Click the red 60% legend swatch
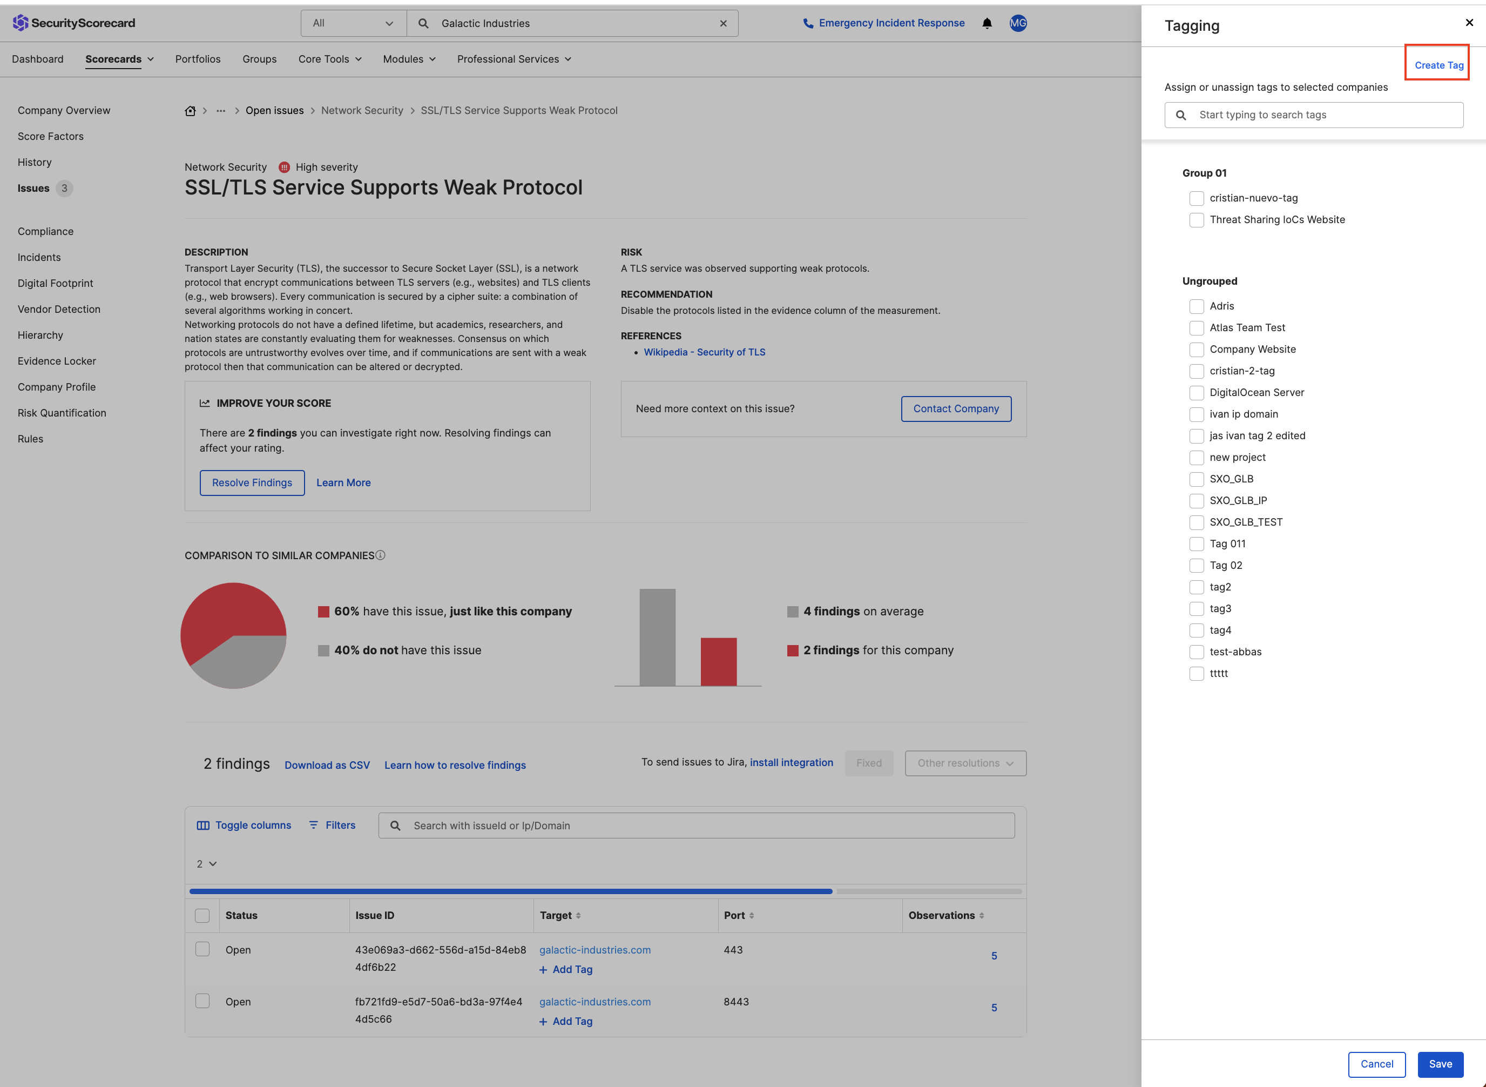This screenshot has width=1486, height=1087. pyautogui.click(x=323, y=612)
